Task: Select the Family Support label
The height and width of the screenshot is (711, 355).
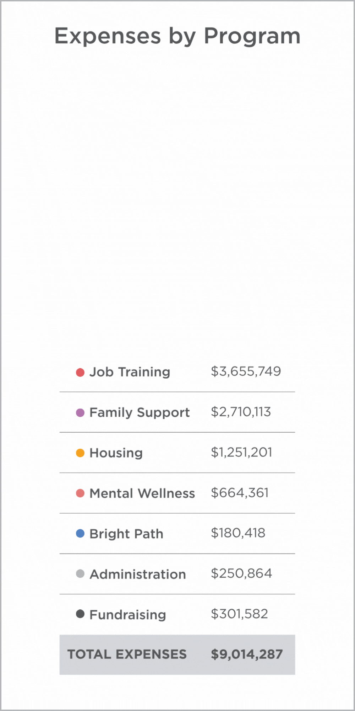Action: (x=140, y=413)
